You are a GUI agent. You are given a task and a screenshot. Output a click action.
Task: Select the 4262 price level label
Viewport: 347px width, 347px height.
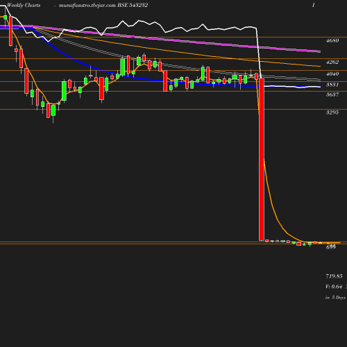[332, 62]
